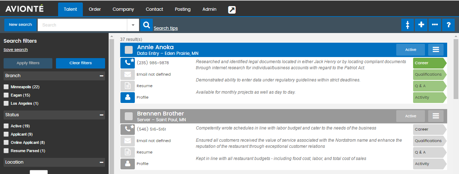This screenshot has height=174, width=459.
Task: Open the search box dropdown arrow
Action: (133, 25)
